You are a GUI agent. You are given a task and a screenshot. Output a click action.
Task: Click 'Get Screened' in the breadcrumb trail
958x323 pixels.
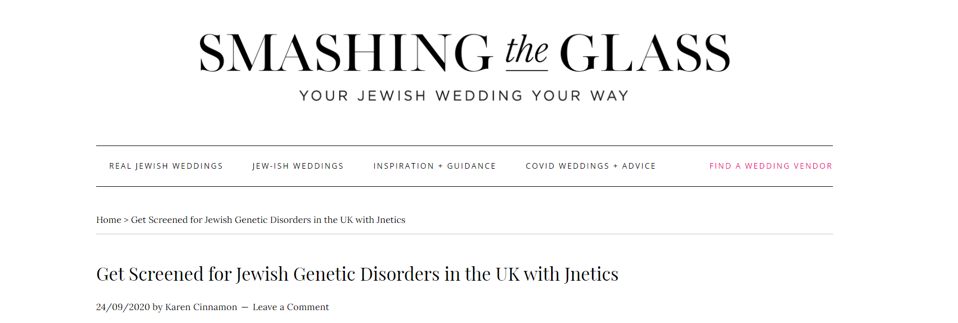159,220
